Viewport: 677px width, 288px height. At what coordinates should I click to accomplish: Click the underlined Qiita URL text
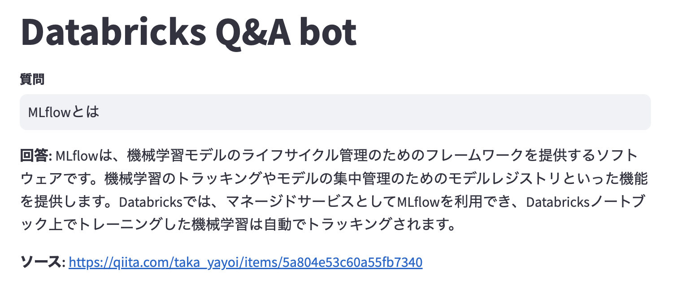pos(246,262)
